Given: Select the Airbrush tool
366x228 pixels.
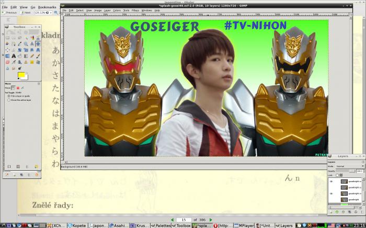Looking at the screenshot, I should pos(14,62).
